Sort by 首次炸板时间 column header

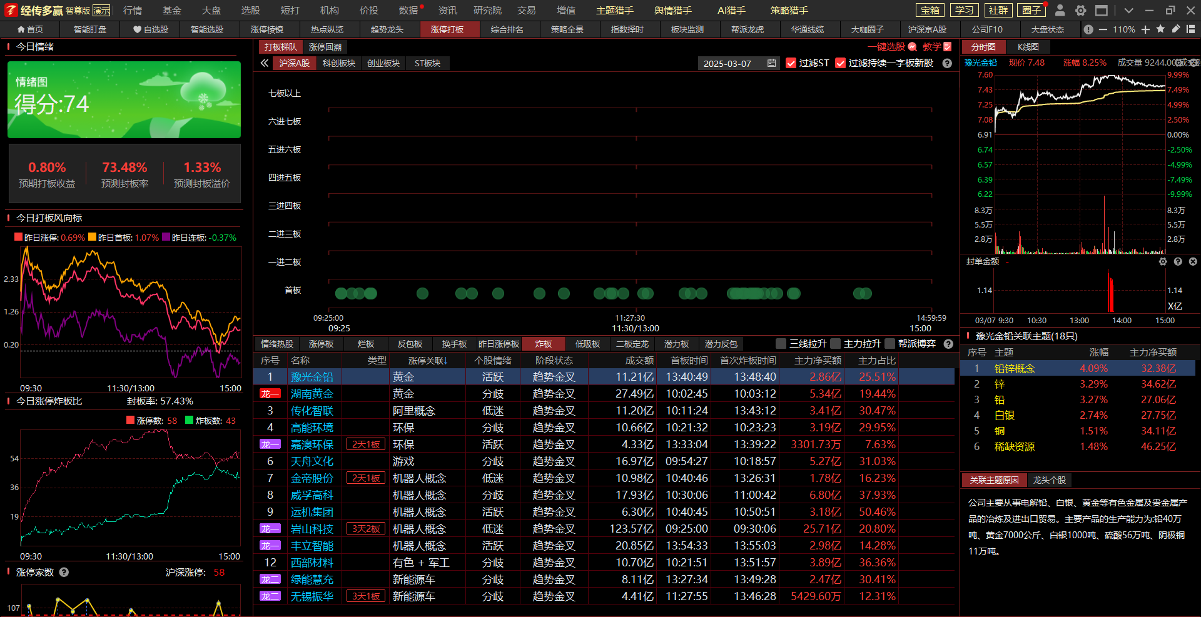[747, 361]
